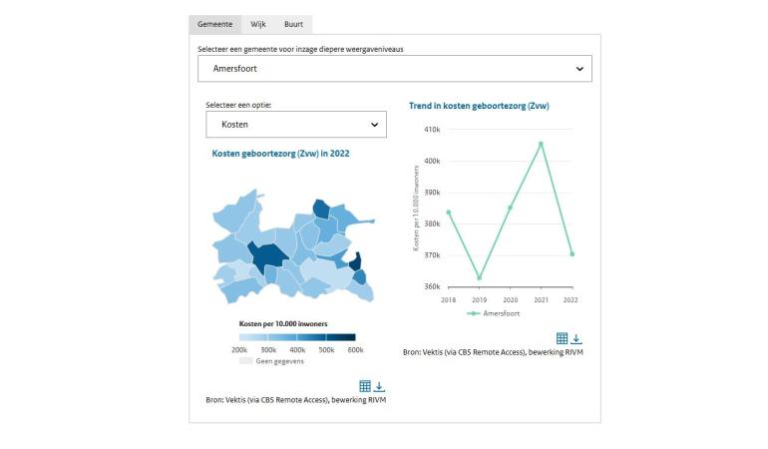Open data table icon below trend chart
The width and height of the screenshot is (768, 449).
tap(562, 338)
